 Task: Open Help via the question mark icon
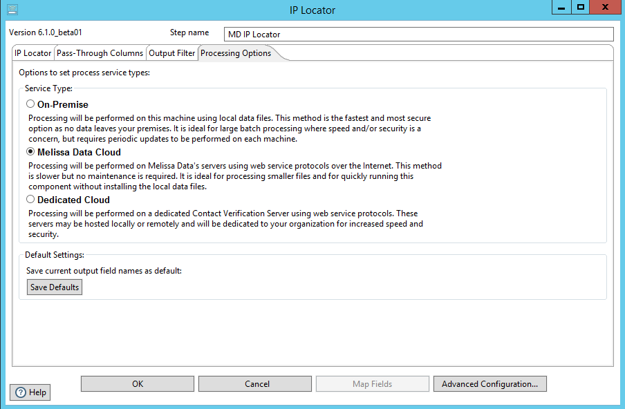pyautogui.click(x=21, y=392)
